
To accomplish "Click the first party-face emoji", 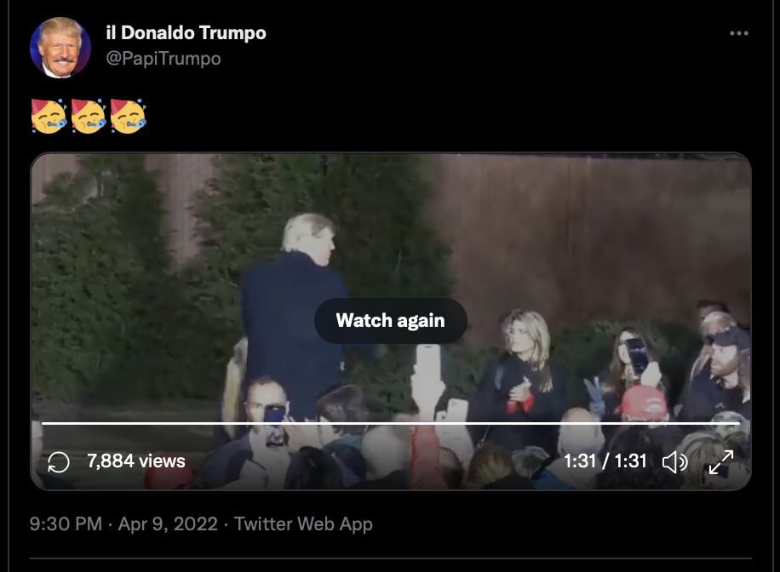I will pos(49,117).
